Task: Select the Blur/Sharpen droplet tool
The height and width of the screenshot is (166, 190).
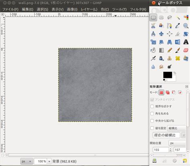Action: pyautogui.click(x=153, y=67)
